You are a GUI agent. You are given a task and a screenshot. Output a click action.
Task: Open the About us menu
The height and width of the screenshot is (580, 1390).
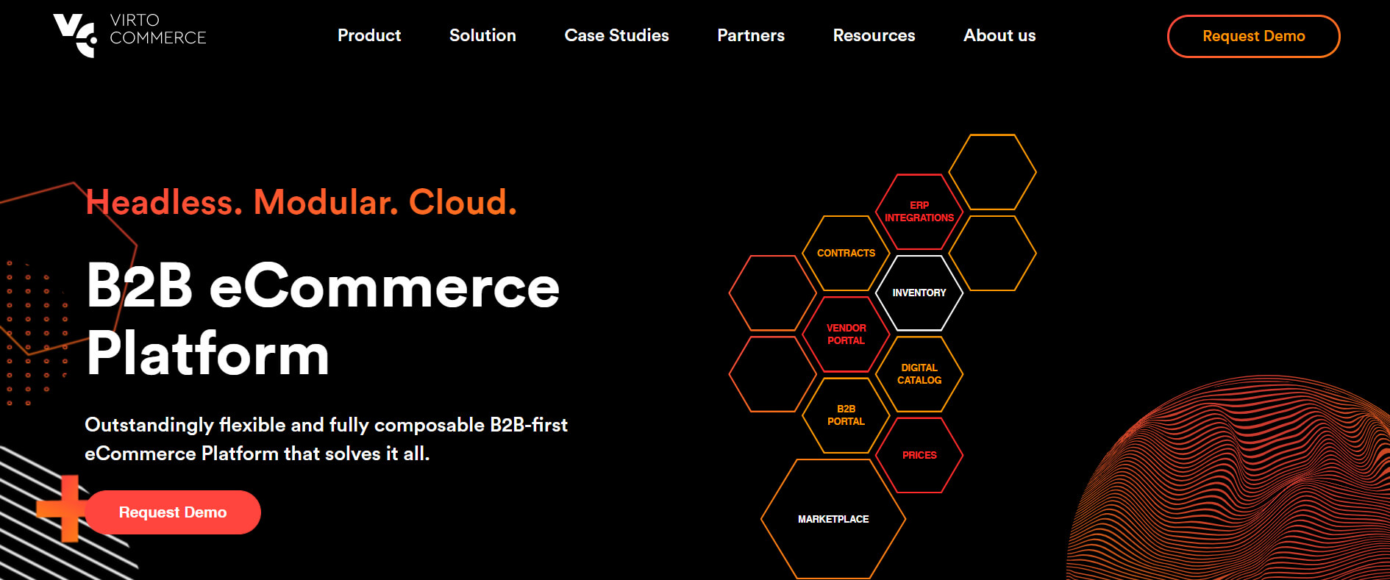(999, 35)
